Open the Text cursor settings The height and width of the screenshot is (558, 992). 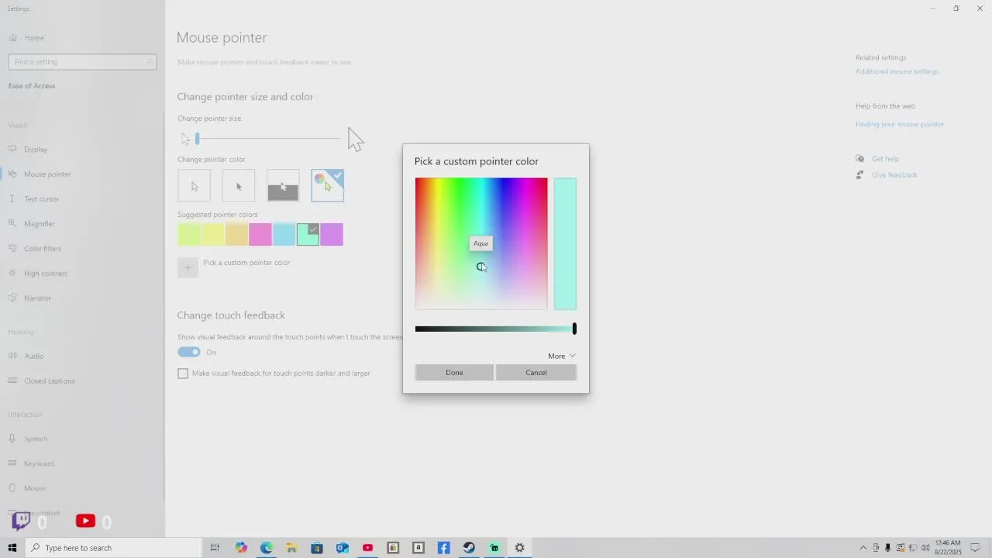click(x=41, y=198)
